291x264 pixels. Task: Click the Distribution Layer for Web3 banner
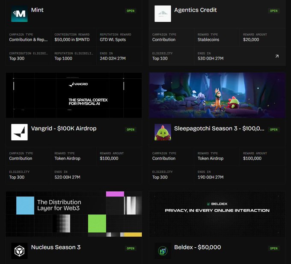point(74,214)
